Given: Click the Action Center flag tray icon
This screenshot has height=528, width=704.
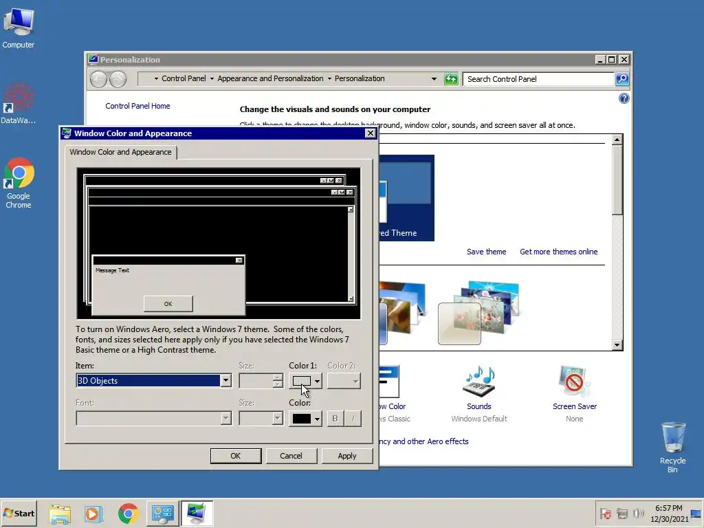Looking at the screenshot, I should [605, 513].
